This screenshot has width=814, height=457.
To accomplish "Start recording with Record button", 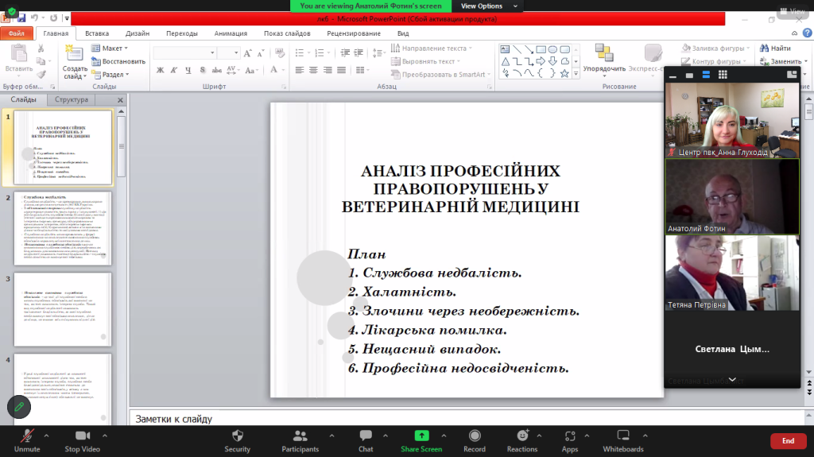I will click(x=475, y=436).
